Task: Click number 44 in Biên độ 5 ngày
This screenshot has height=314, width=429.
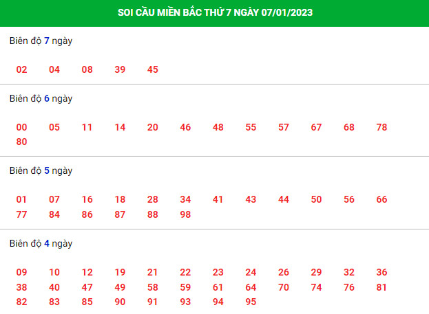Action: pos(284,199)
